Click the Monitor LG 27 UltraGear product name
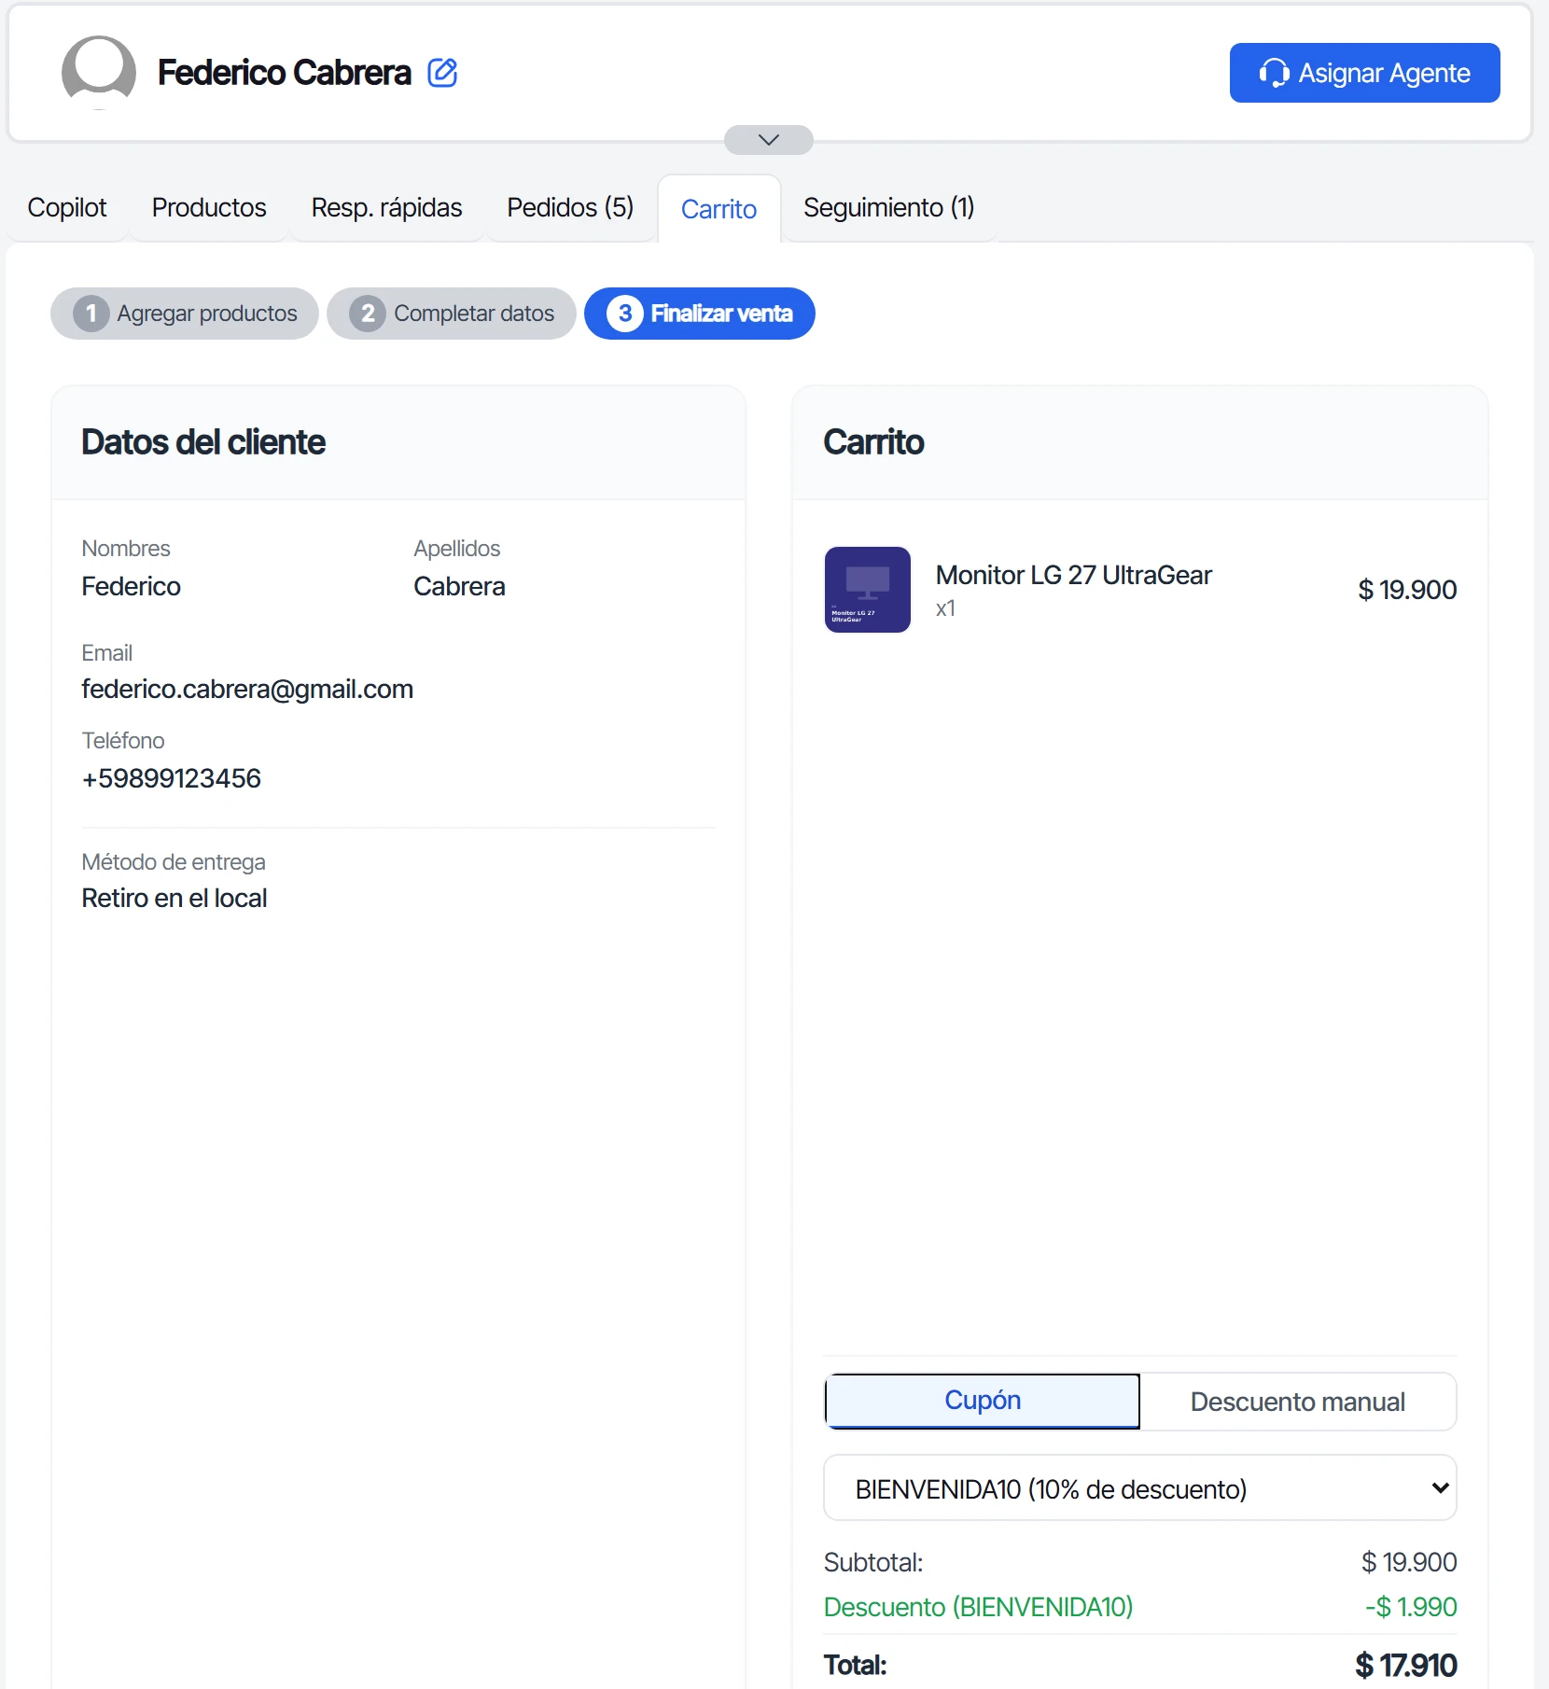This screenshot has width=1549, height=1689. coord(1073,575)
